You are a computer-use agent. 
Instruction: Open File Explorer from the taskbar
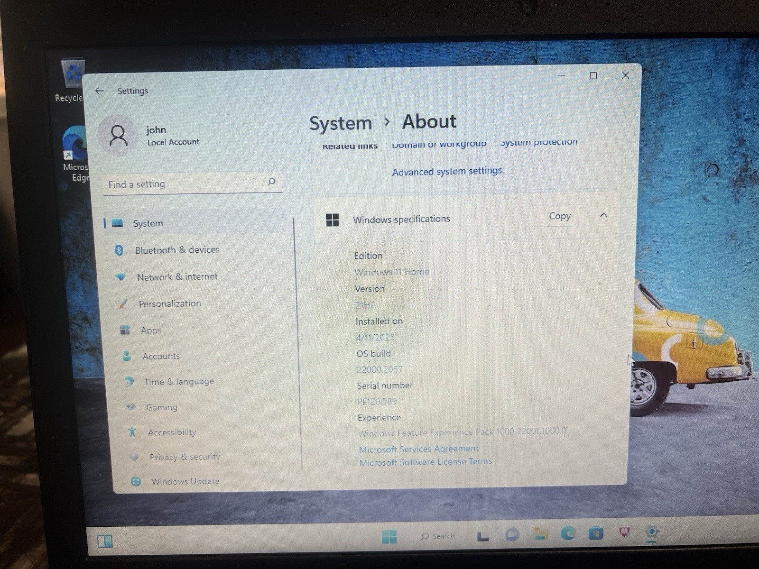click(x=540, y=534)
